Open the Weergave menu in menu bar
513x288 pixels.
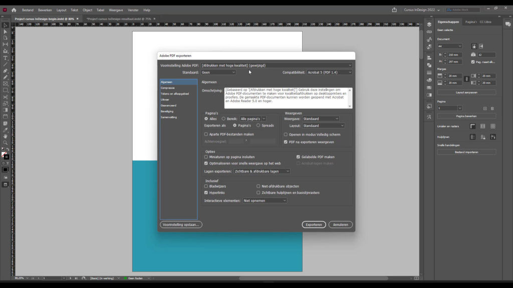[116, 10]
